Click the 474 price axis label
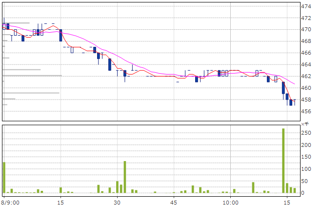The width and height of the screenshot is (322, 205). coord(306,6)
